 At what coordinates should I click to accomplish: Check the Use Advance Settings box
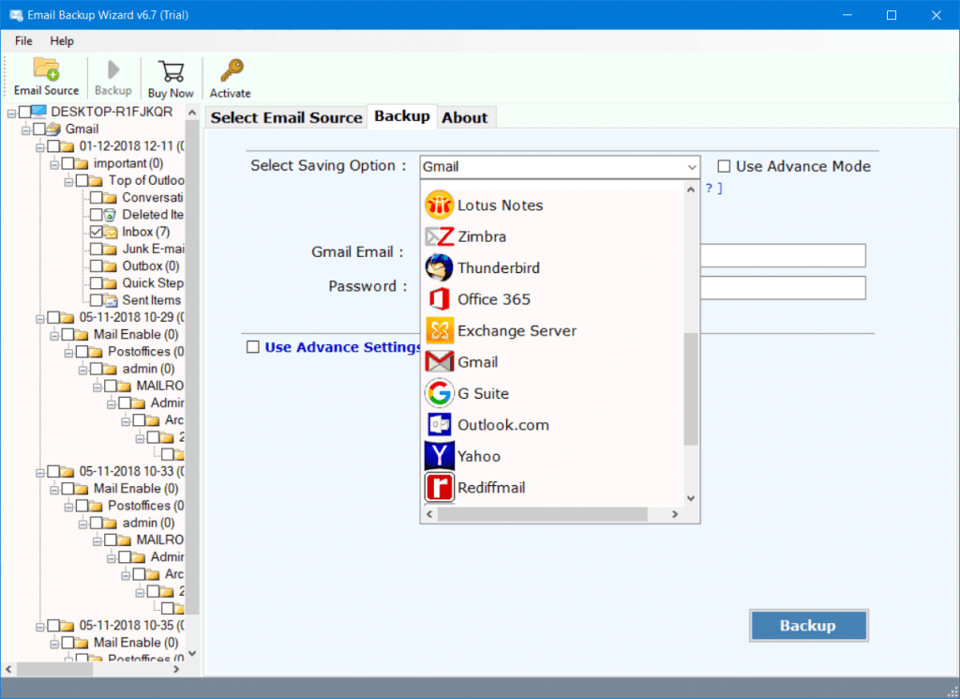252,346
